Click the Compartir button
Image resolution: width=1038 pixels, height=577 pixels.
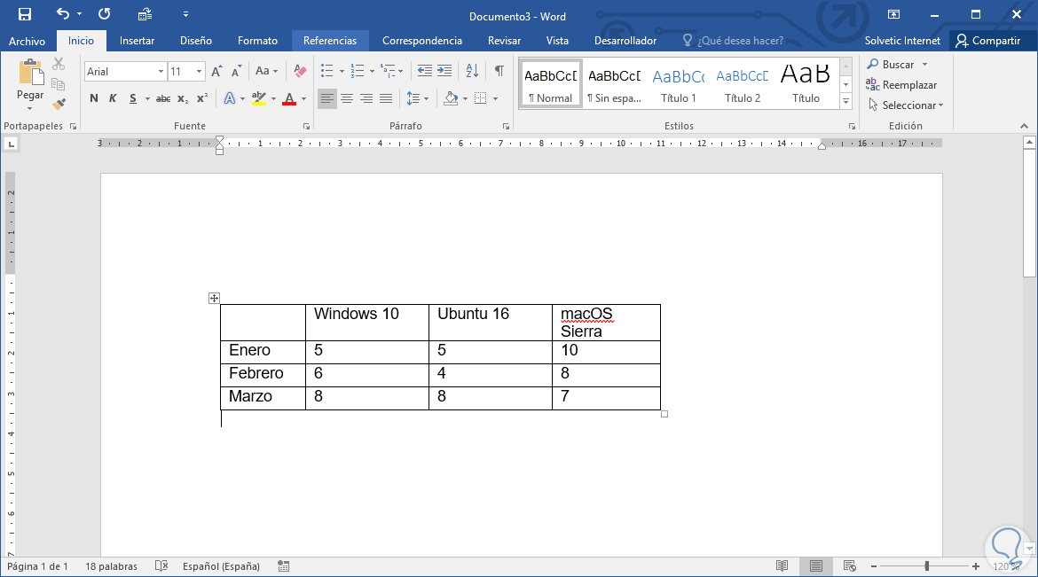coord(988,41)
